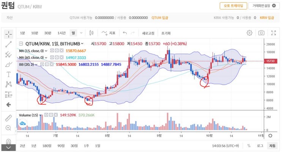Expand MA (60, close, 0) dropdown
Viewport: 282px width, 154px height.
click(46, 58)
